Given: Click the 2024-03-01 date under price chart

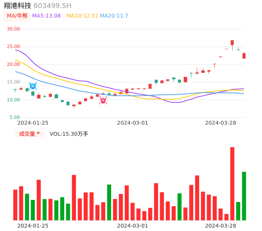Looking at the screenshot, I should (133, 123).
